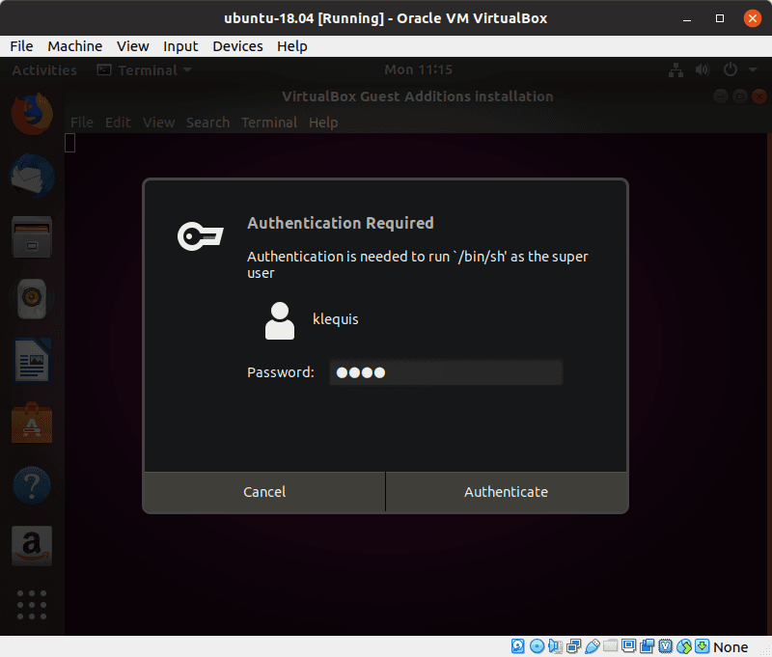The image size is (772, 657).
Task: Launch Rhythmbox from the dock
Action: (32, 299)
